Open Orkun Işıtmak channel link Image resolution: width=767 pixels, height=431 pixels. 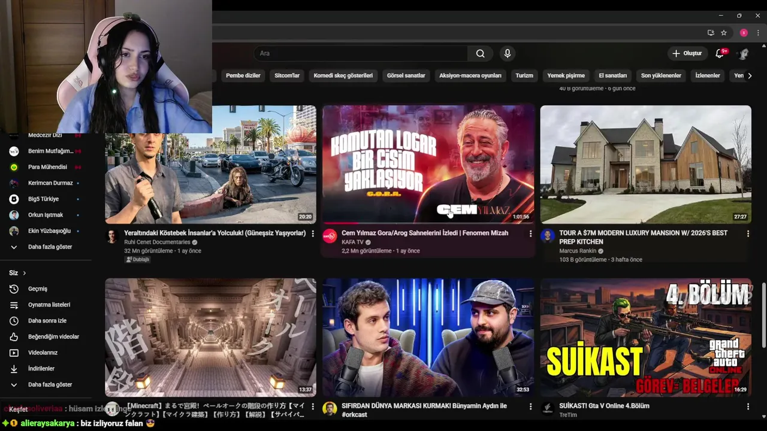46,215
